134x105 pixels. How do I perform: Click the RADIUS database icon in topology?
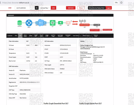click(x=20, y=23)
